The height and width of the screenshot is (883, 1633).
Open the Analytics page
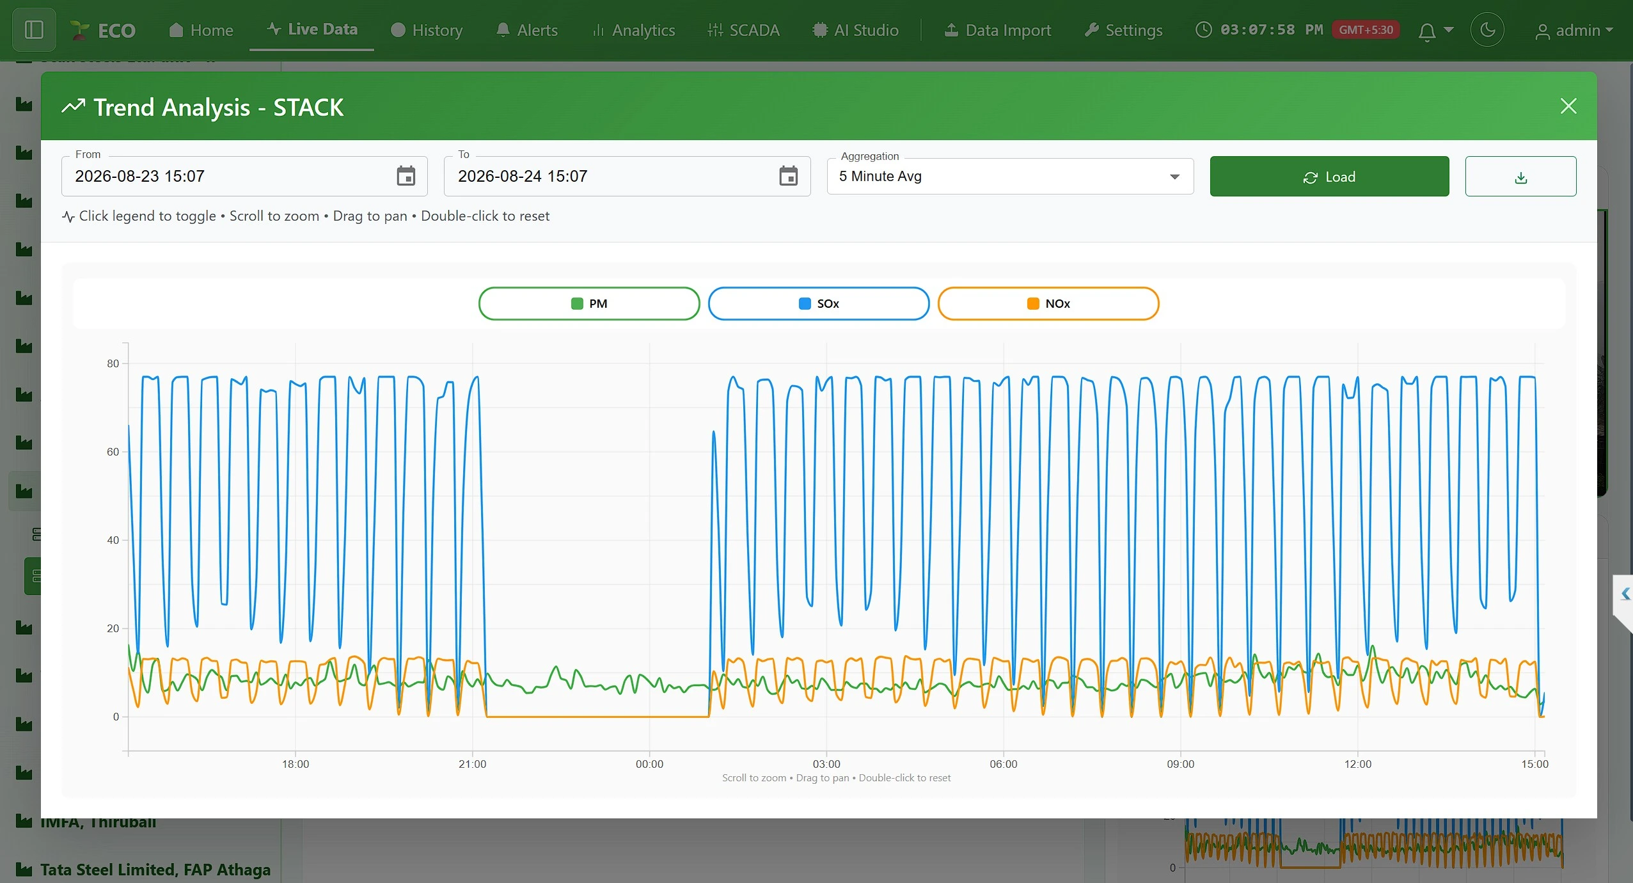point(633,30)
